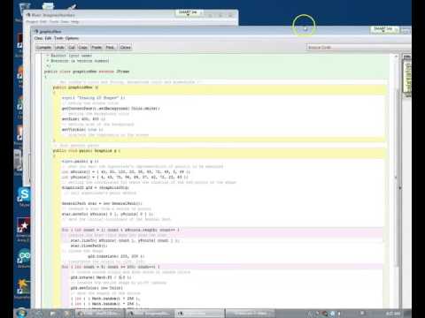Click the editor vertical scrollbar up arrow
The width and height of the screenshot is (425, 318).
[397, 57]
